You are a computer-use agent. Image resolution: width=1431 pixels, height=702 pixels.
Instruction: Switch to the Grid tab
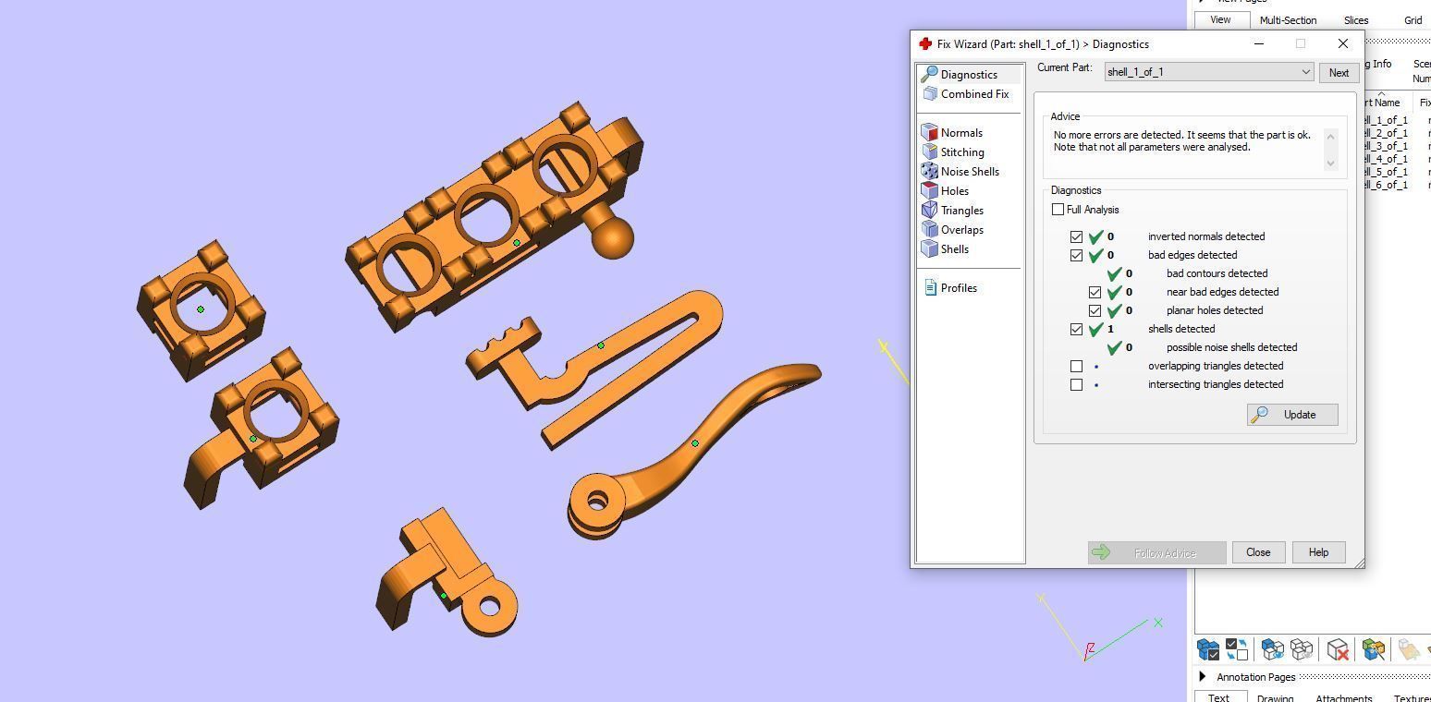pos(1413,20)
